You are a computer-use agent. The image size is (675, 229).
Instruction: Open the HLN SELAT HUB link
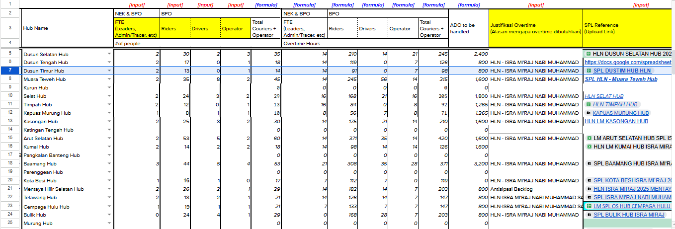point(604,96)
